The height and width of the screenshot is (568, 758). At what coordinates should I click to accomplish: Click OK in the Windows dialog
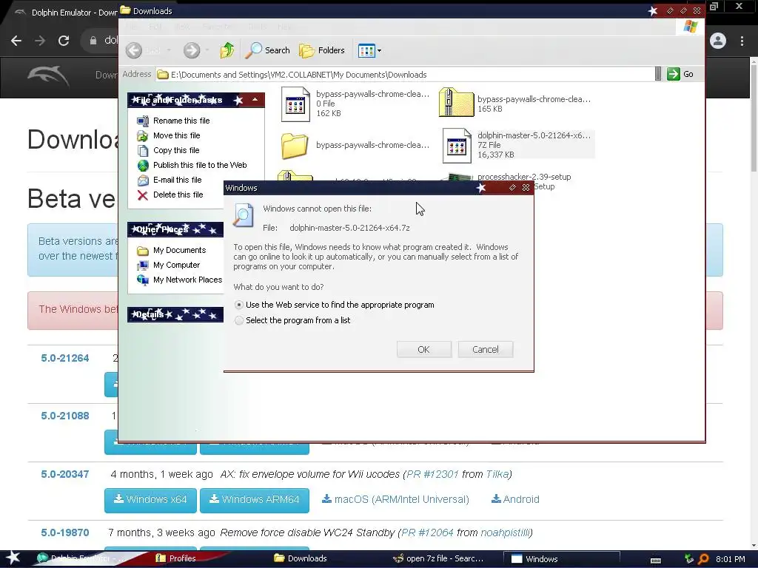(x=424, y=349)
